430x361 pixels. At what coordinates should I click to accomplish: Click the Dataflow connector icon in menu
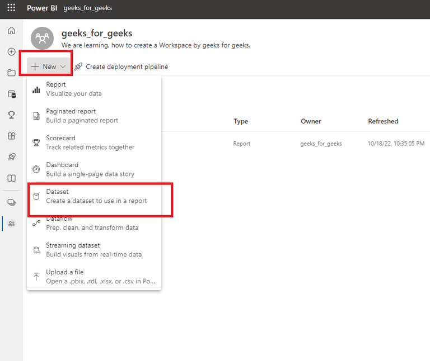coord(36,224)
